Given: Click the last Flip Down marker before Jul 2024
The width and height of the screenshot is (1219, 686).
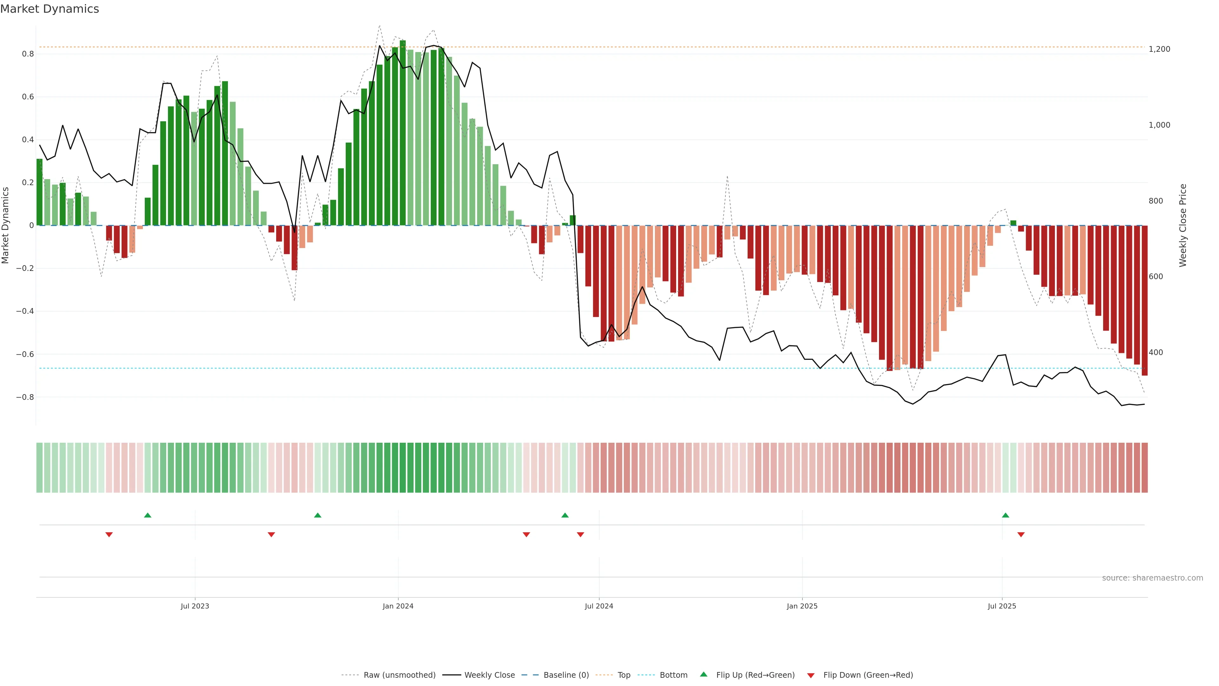Looking at the screenshot, I should (x=581, y=535).
